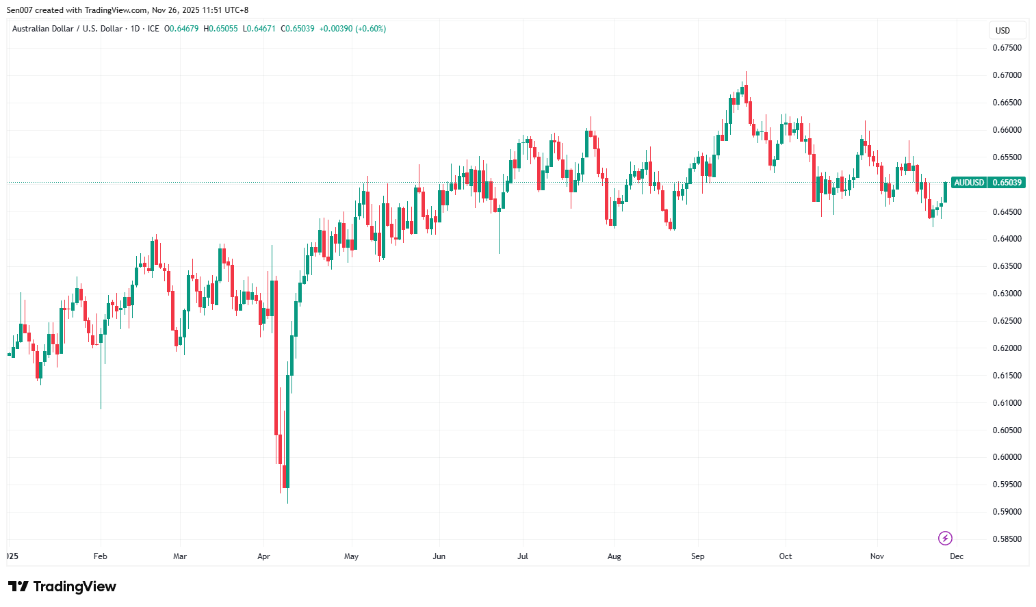
Task: Click the green AUDUSD symbol label
Action: click(969, 183)
